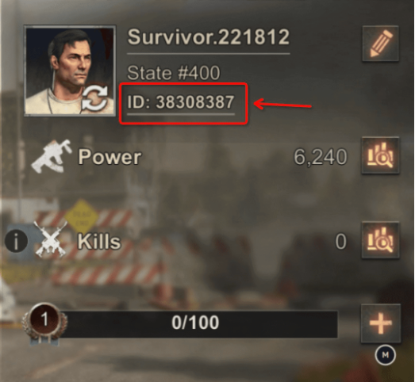
Task: Click the plus button next to progress bar
Action: tap(380, 323)
